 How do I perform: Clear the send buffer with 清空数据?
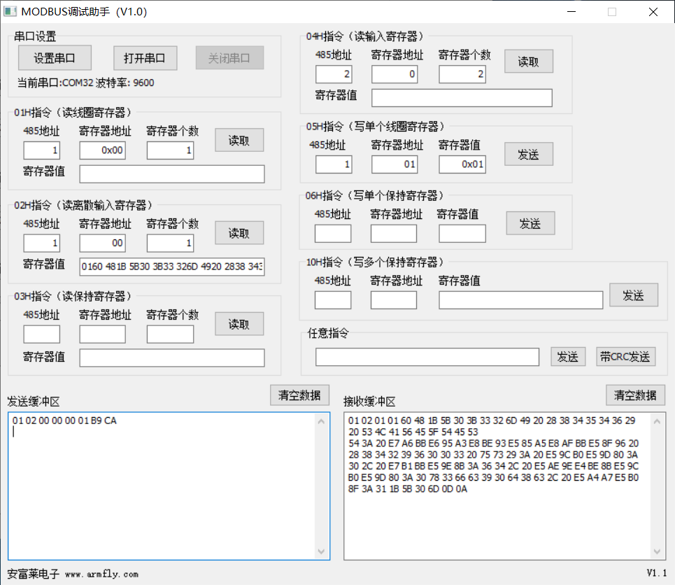point(299,395)
